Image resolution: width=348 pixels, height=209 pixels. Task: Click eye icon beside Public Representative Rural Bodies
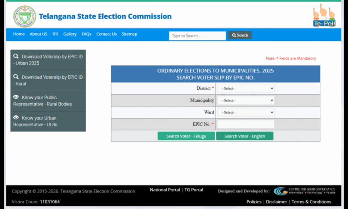pyautogui.click(x=16, y=97)
